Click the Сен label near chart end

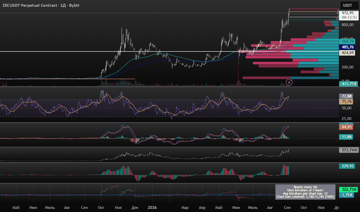point(287,208)
